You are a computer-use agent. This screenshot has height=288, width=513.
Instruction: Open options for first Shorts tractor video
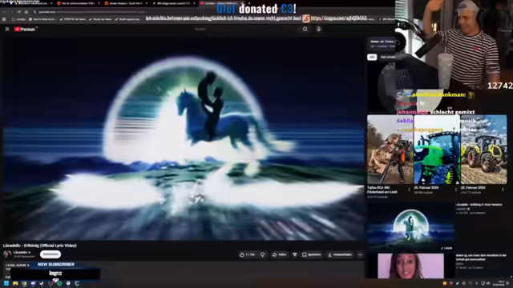(x=409, y=190)
